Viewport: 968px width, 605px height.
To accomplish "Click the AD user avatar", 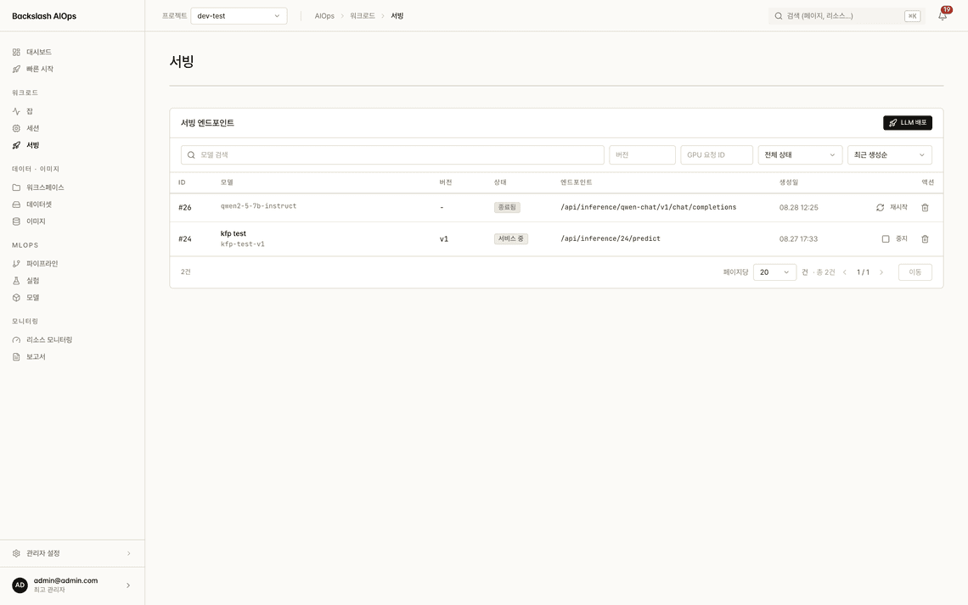I will [20, 585].
